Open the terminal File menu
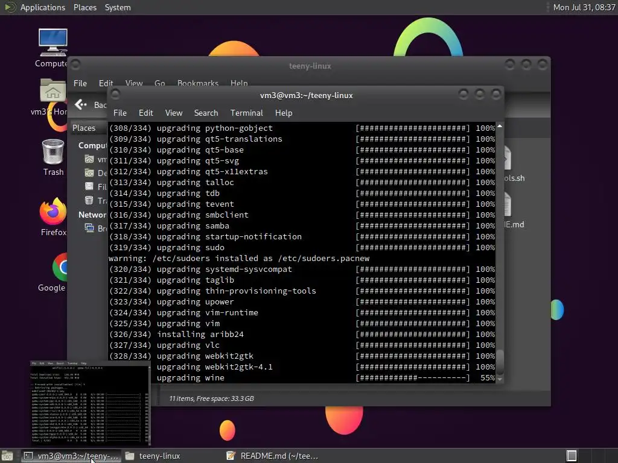Image resolution: width=618 pixels, height=463 pixels. tap(120, 113)
